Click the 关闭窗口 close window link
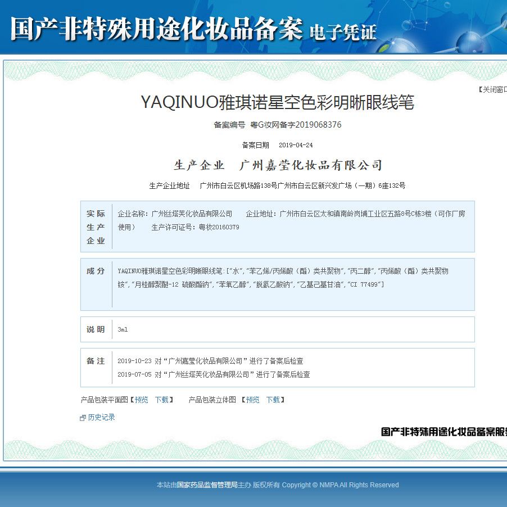This screenshot has height=507, width=507. pos(492,89)
